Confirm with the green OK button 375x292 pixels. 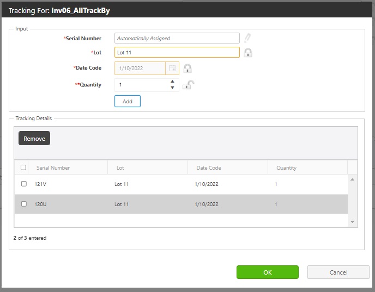[267, 272]
